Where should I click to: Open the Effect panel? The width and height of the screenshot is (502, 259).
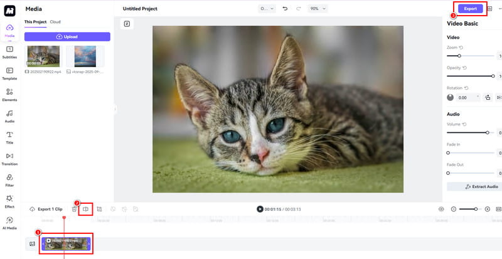pos(9,202)
